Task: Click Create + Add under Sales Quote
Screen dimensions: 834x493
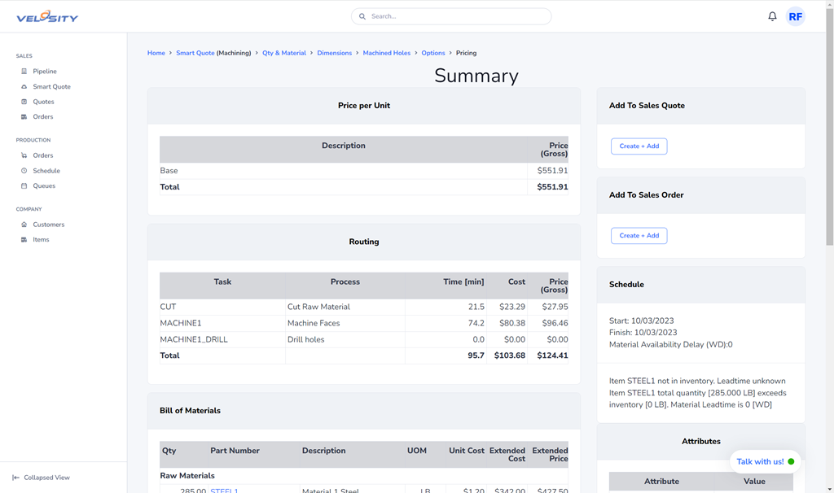Action: point(639,146)
